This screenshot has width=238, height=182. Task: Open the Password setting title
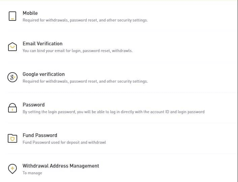point(33,105)
